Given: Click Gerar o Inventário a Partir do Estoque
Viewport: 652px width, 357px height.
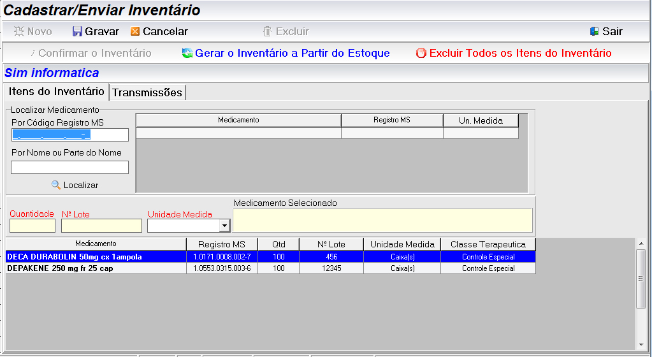Looking at the screenshot, I should (292, 54).
